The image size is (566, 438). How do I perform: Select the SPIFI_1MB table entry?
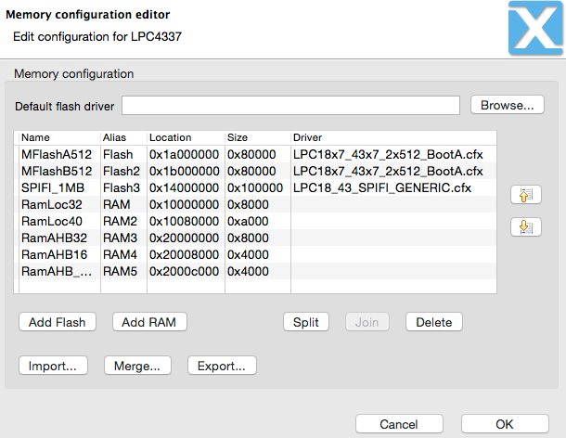point(54,187)
